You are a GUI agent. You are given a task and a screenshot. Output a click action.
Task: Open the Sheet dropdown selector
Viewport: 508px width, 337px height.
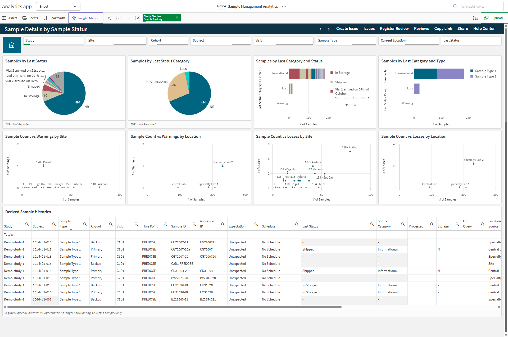tap(58, 6)
